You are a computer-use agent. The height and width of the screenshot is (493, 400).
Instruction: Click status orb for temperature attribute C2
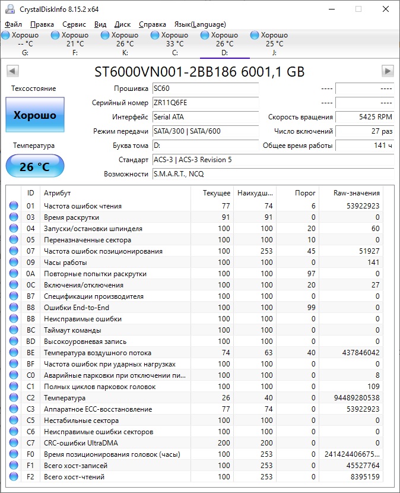pyautogui.click(x=14, y=398)
